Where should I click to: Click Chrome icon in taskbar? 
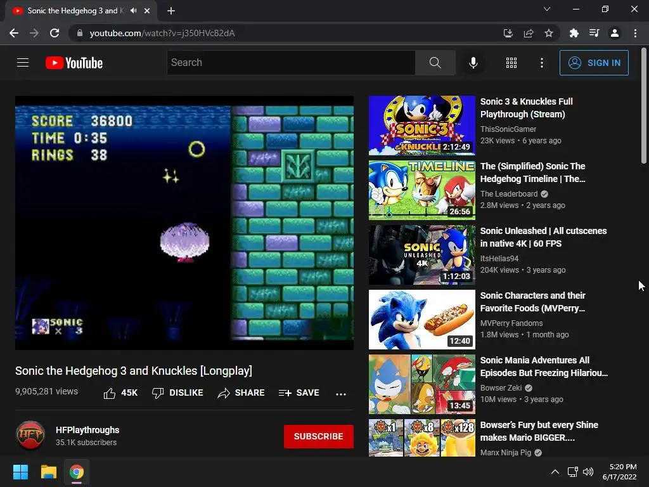coord(77,472)
